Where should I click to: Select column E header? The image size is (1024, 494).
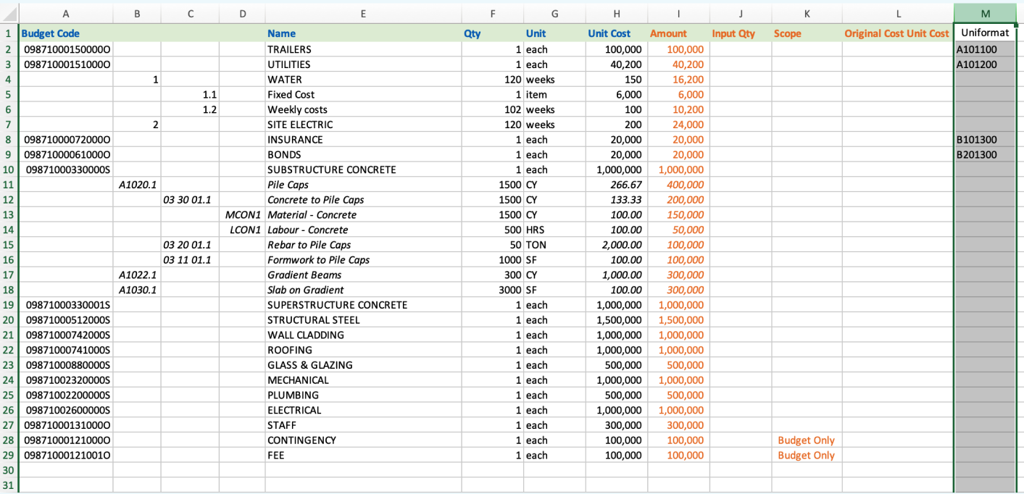[x=363, y=13]
